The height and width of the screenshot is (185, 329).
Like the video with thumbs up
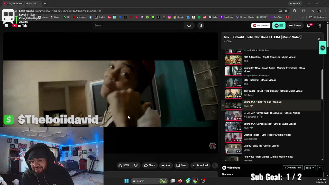click(x=124, y=165)
